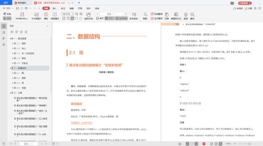263x146 pixels.
Task: Click toolbar page number field
Action: click(112, 14)
